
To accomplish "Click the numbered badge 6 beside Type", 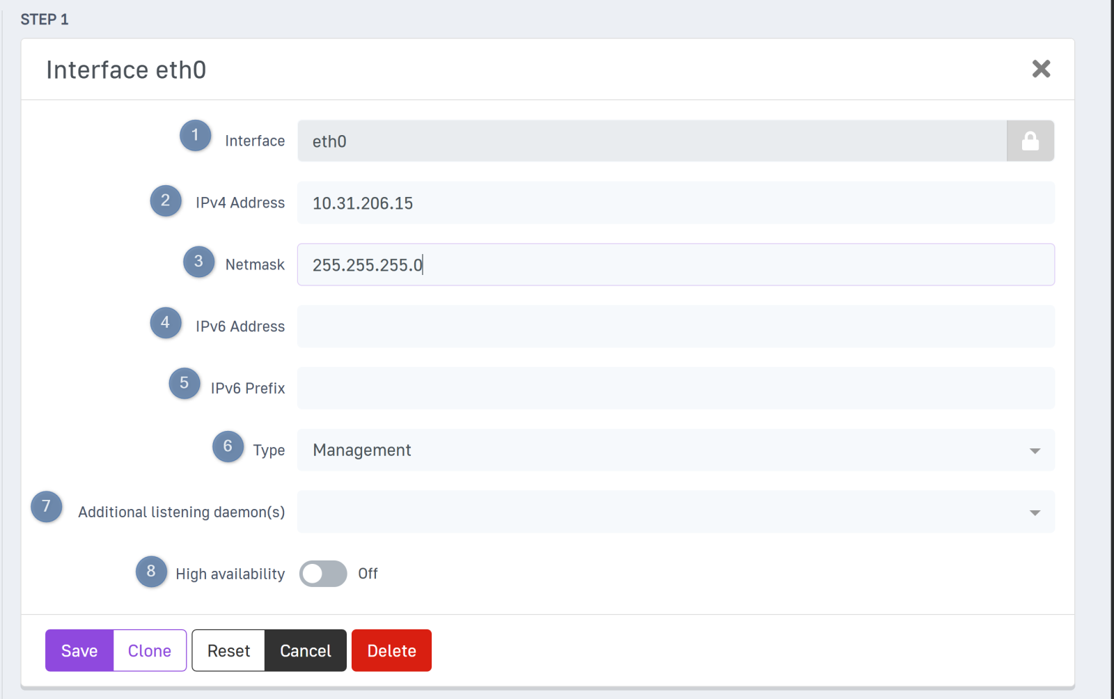I will pyautogui.click(x=228, y=447).
